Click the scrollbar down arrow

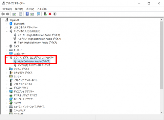[x=162, y=112]
